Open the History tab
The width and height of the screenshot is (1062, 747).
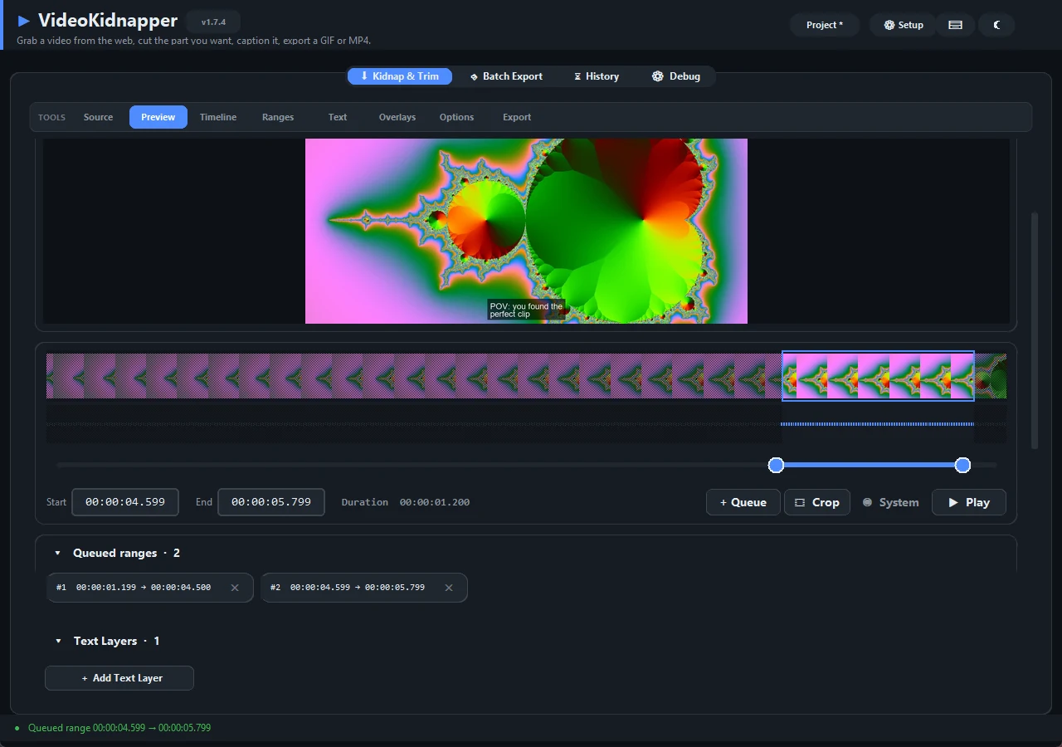coord(597,76)
